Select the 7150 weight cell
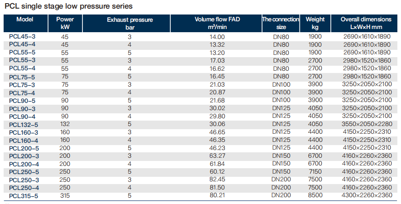Screen dimensions: 401x204 coord(315,172)
